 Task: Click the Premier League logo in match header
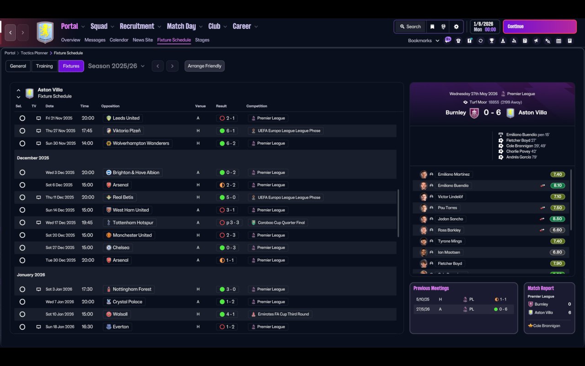click(503, 94)
